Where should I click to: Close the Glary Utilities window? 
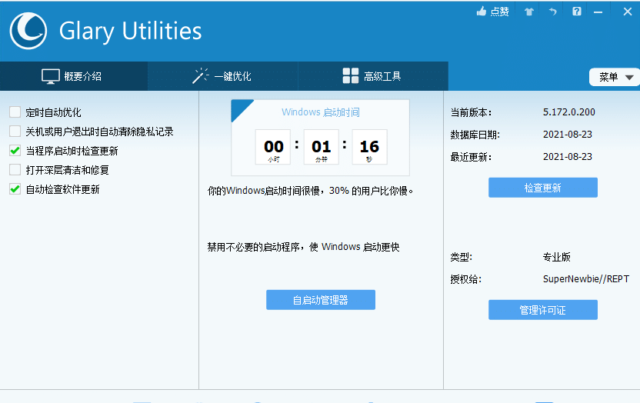click(x=628, y=12)
